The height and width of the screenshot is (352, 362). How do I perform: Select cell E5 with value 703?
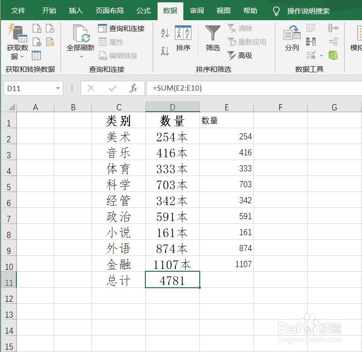[226, 184]
